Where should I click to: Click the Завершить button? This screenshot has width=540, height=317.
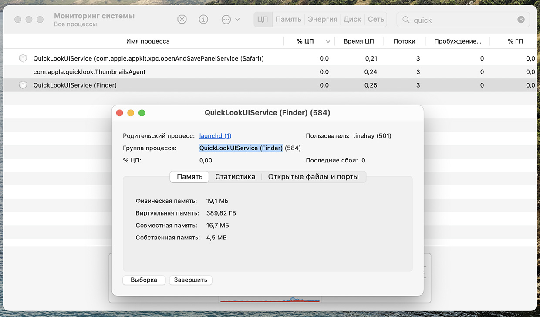coord(191,280)
